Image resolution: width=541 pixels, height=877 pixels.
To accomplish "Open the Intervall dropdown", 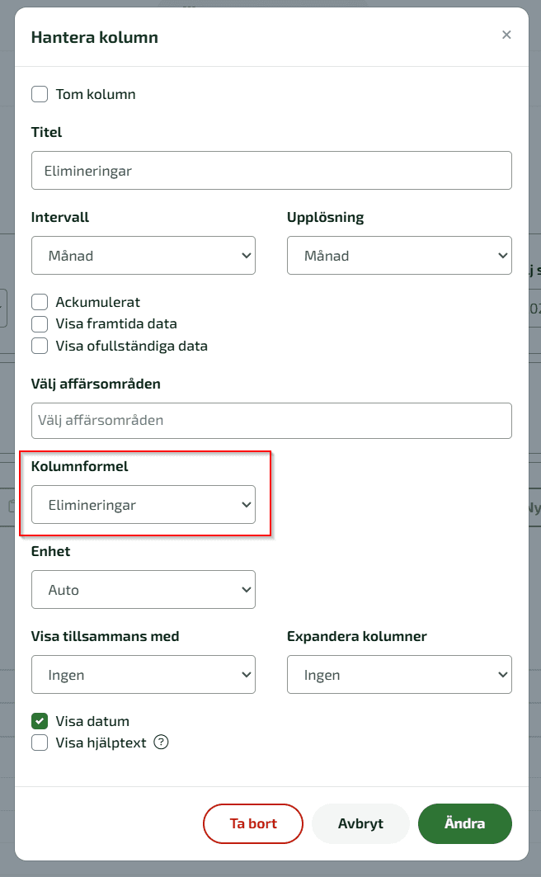I will [x=143, y=256].
